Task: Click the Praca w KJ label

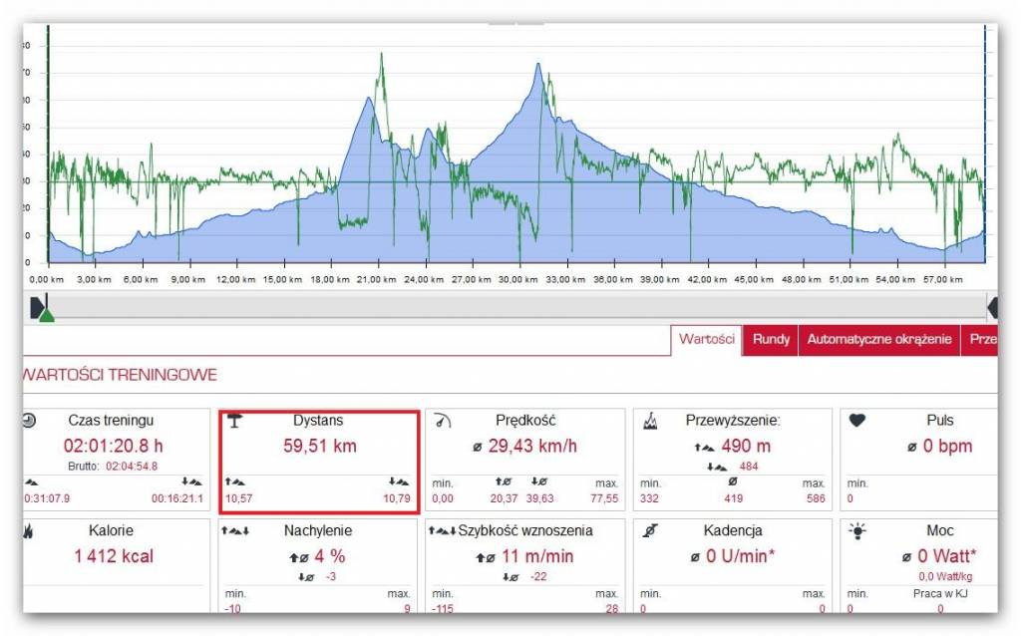Action: pos(940,594)
